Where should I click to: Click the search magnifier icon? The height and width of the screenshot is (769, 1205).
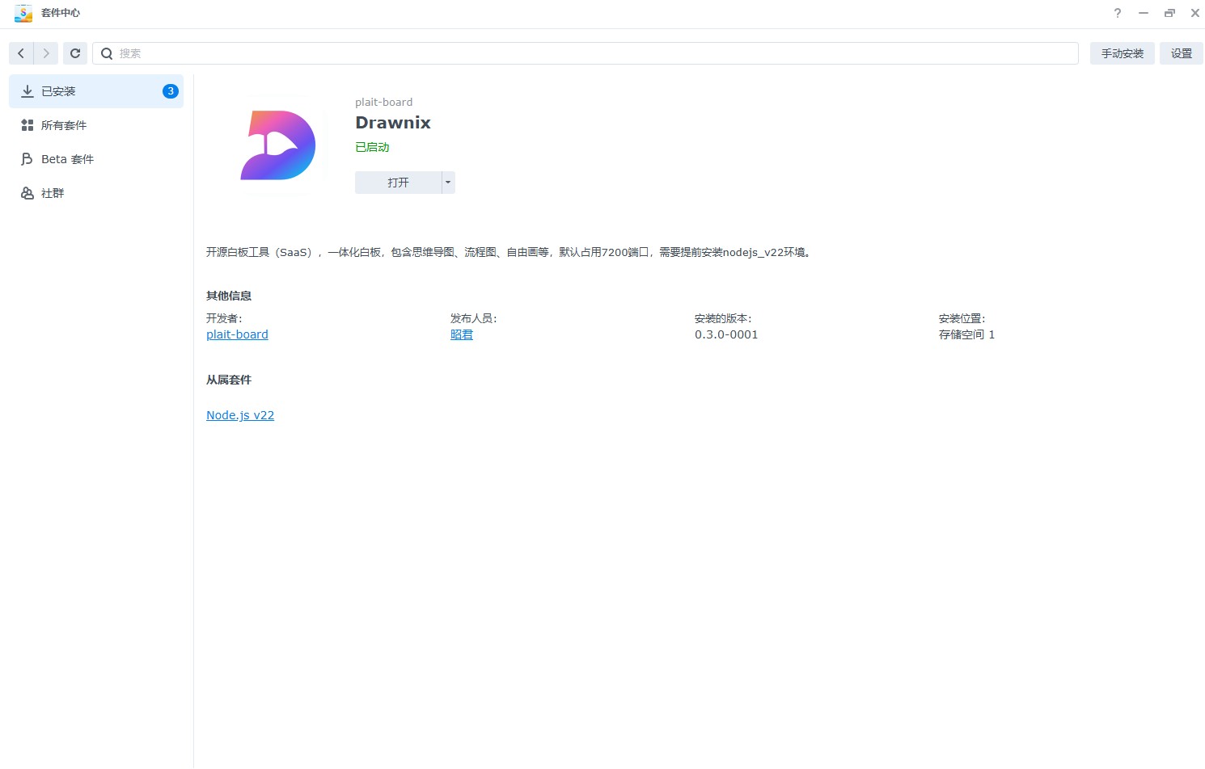tap(107, 54)
